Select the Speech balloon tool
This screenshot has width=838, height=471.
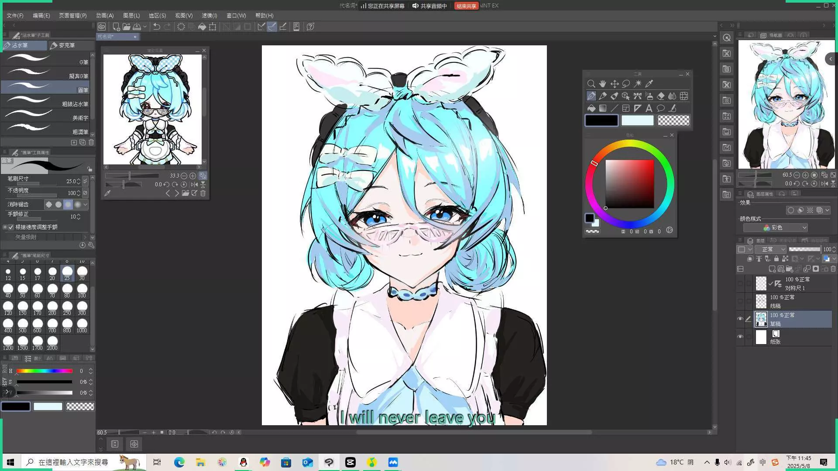[660, 108]
